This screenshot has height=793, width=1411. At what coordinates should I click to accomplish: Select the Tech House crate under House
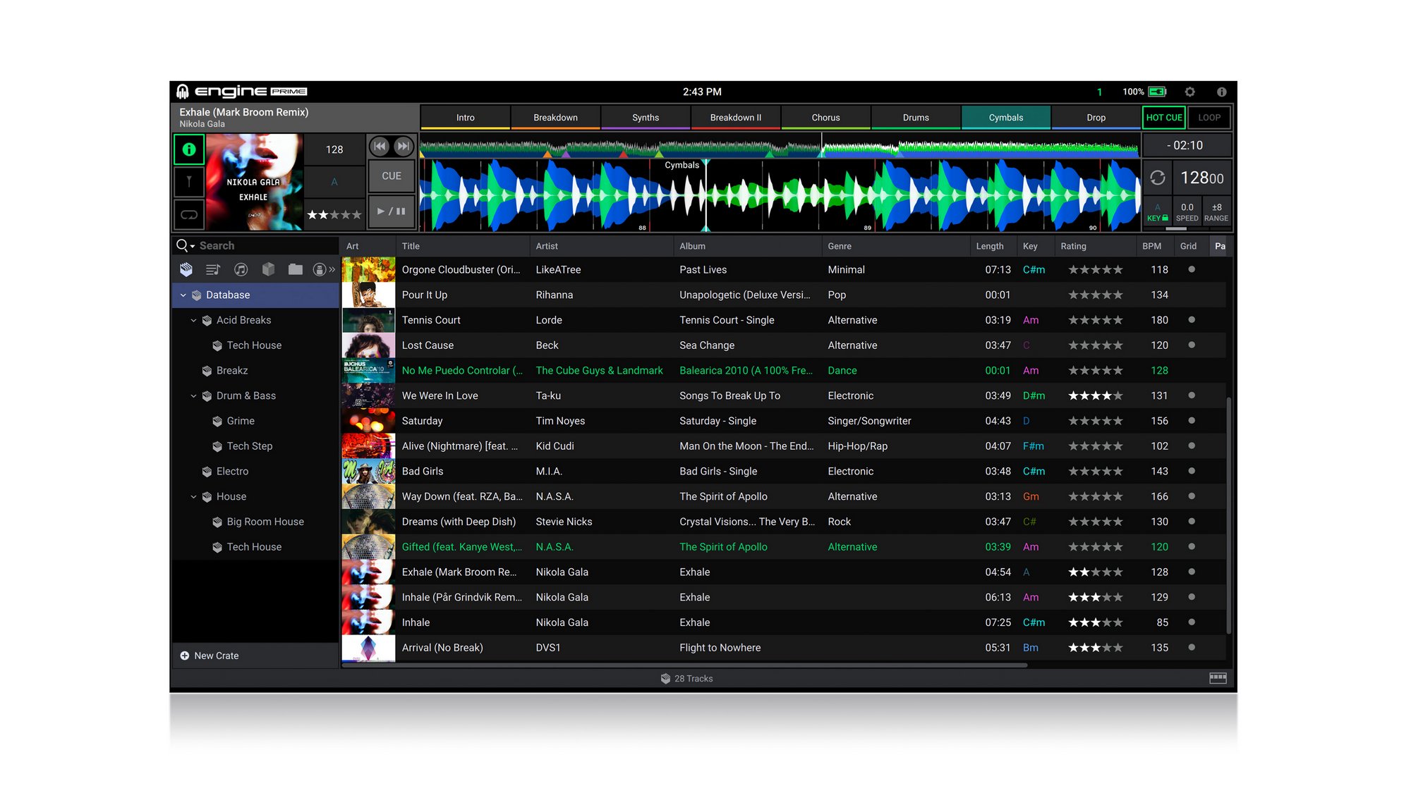click(x=254, y=547)
